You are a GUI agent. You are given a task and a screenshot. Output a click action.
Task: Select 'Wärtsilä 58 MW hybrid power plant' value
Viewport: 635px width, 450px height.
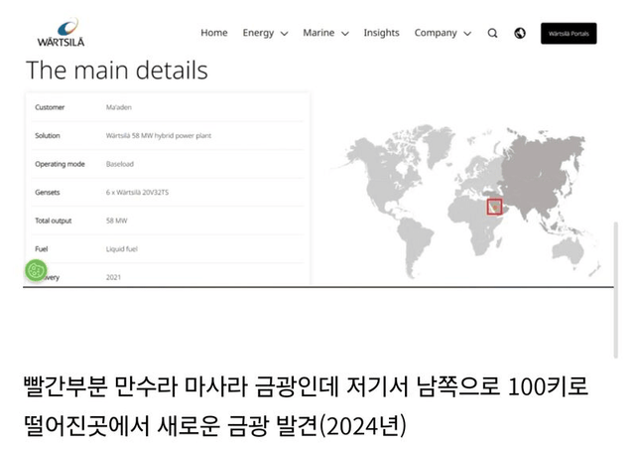click(159, 136)
